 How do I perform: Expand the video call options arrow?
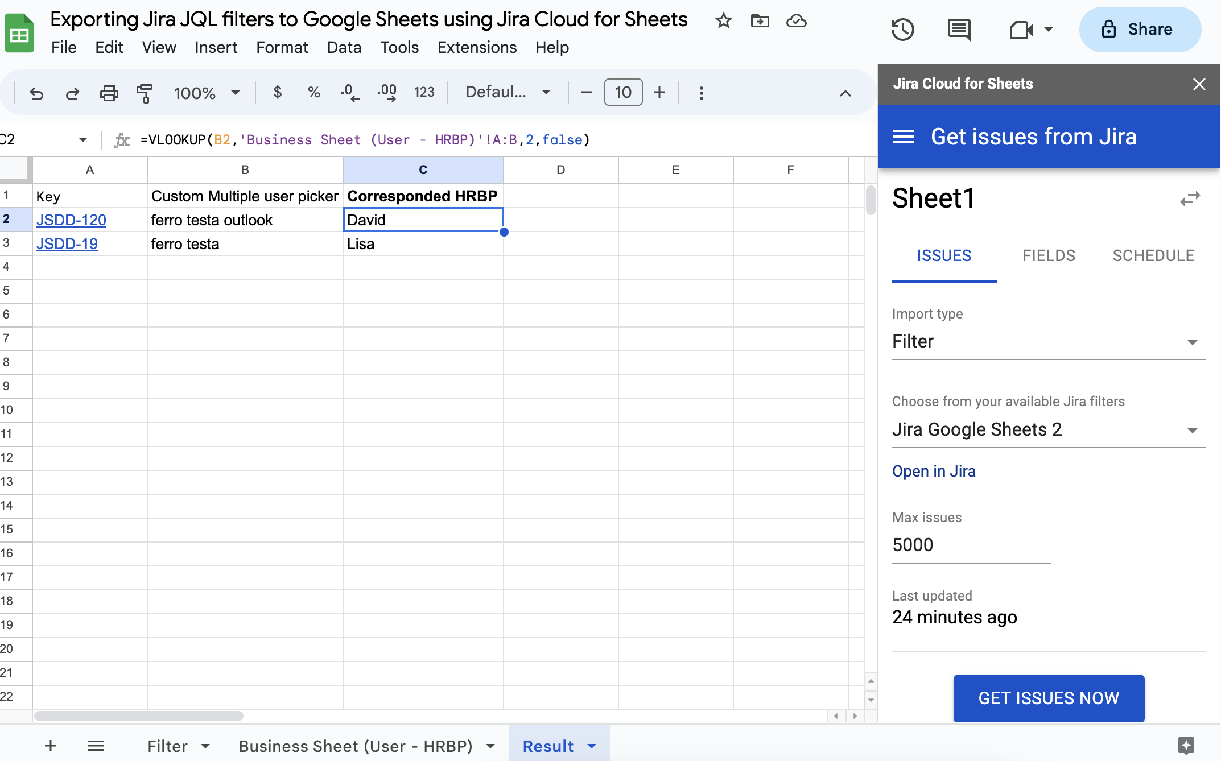1048,30
